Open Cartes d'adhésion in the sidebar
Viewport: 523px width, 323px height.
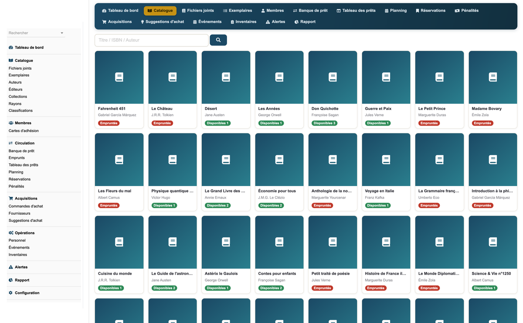(24, 130)
